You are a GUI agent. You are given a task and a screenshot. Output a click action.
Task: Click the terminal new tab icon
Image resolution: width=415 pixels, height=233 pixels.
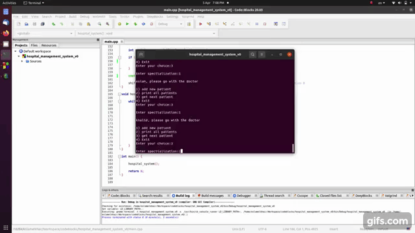[x=141, y=54]
